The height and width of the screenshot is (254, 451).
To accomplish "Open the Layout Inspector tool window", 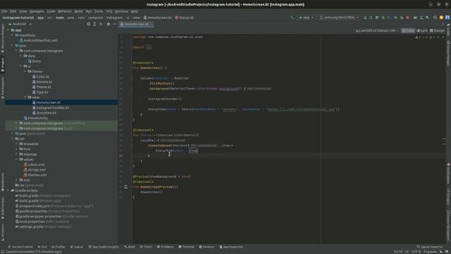I will (430, 247).
